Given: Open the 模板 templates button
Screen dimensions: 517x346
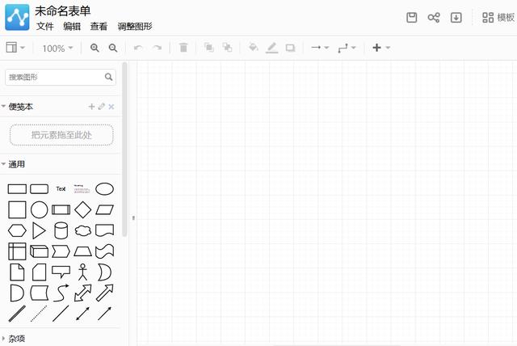Looking at the screenshot, I should 498,18.
